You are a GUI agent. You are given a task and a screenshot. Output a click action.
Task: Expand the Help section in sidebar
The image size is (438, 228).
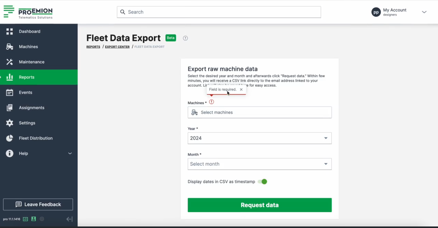[x=70, y=153]
